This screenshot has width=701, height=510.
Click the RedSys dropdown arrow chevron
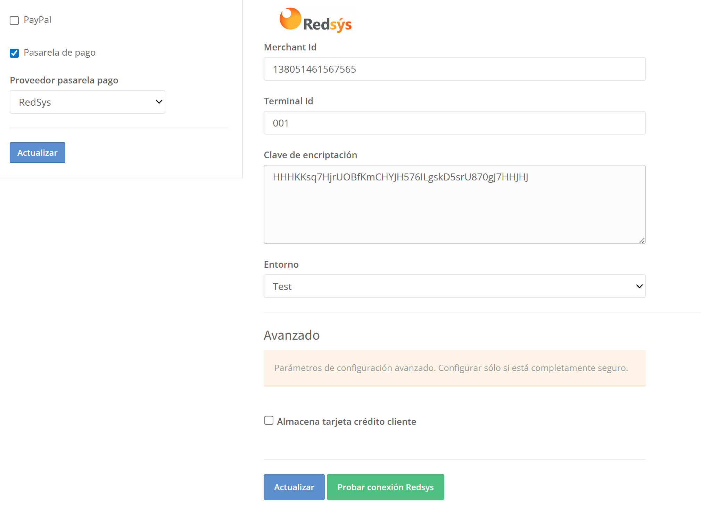(159, 102)
